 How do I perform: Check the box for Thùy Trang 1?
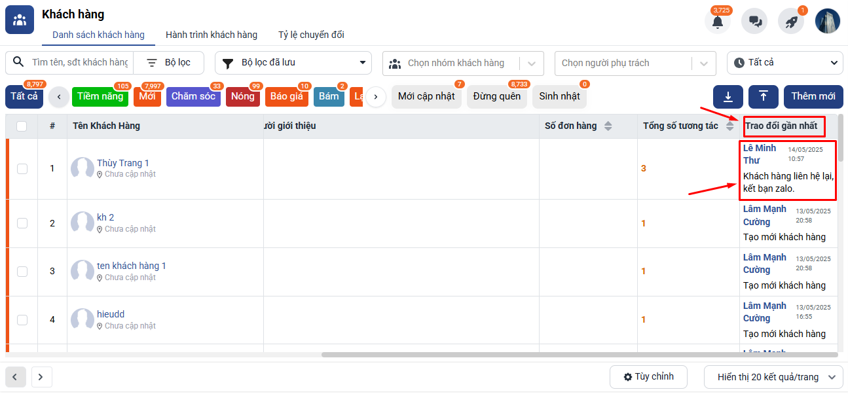[x=22, y=169]
